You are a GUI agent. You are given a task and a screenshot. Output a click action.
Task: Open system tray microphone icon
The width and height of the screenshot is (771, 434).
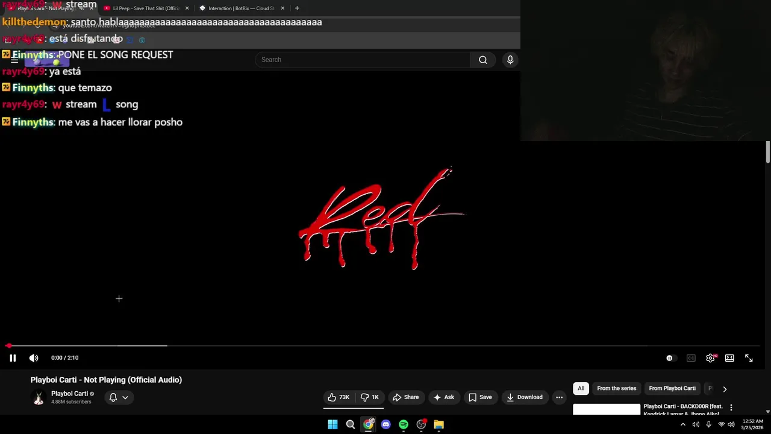point(708,424)
